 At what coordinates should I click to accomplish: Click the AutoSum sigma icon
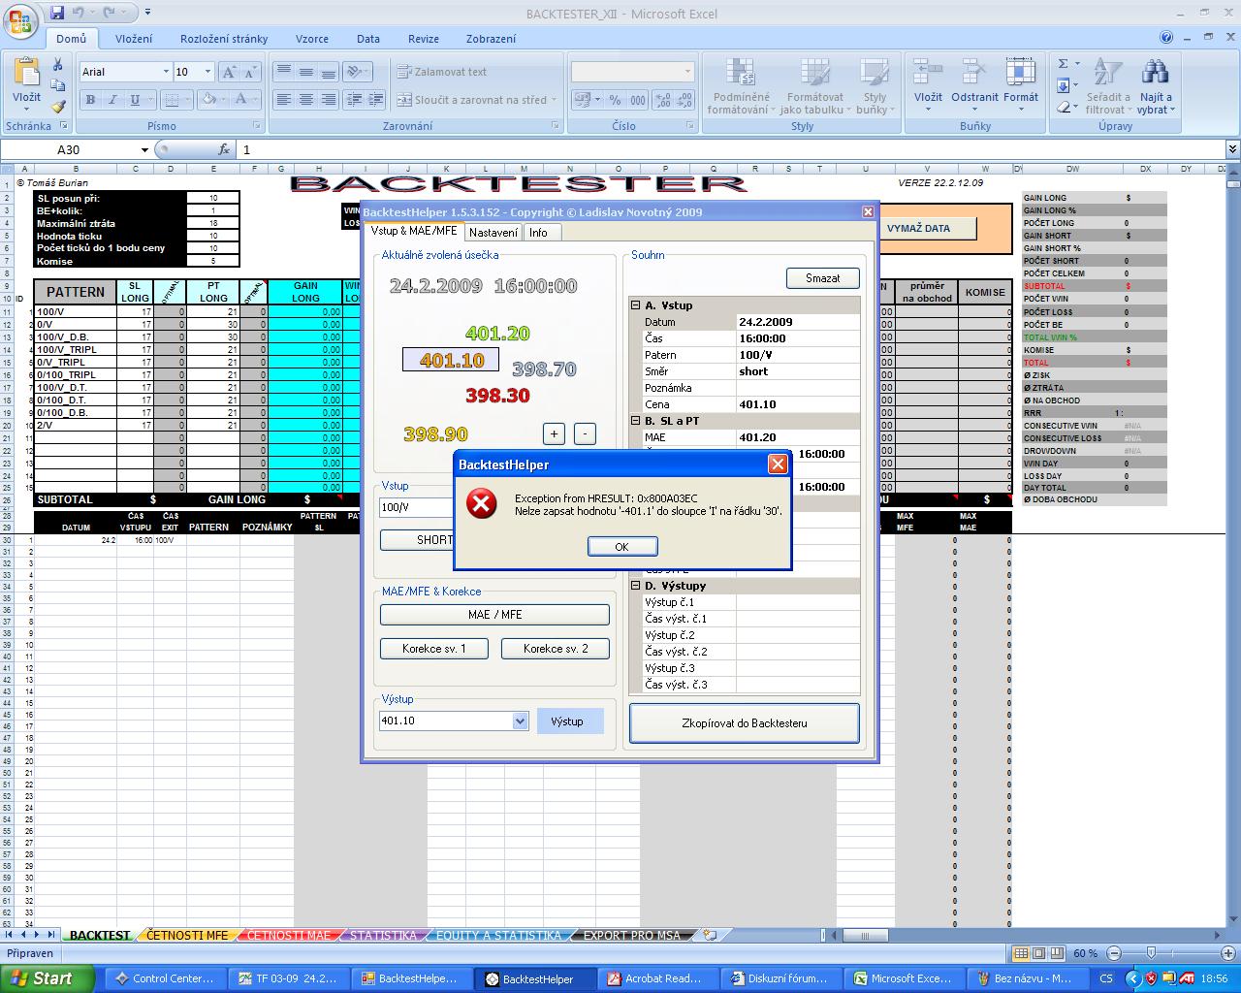1063,64
